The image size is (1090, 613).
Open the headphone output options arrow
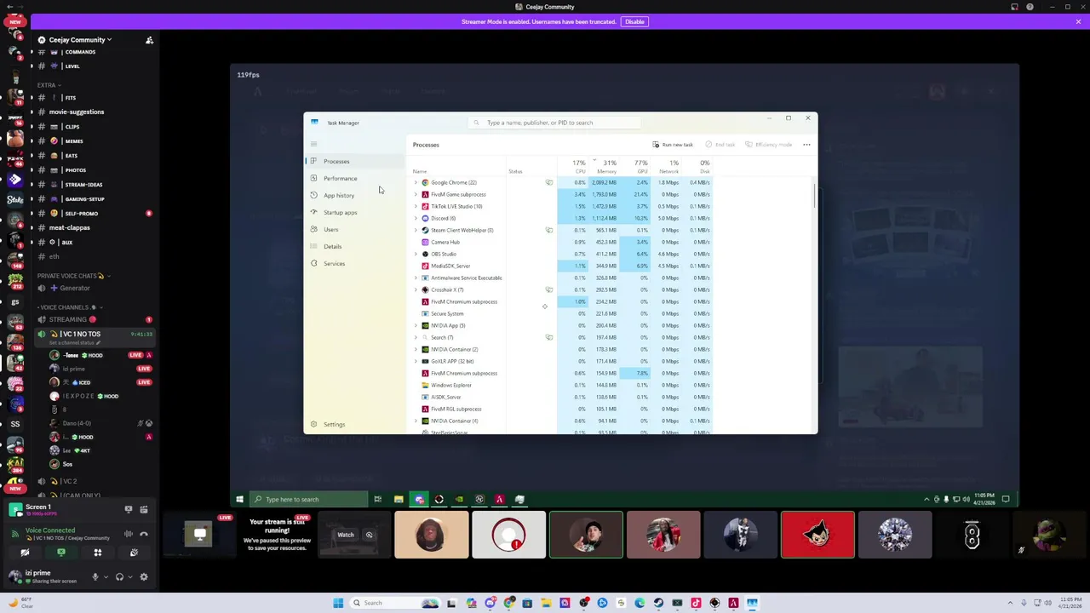pos(130,577)
